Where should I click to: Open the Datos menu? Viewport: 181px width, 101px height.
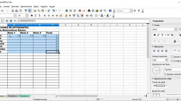click(36, 6)
